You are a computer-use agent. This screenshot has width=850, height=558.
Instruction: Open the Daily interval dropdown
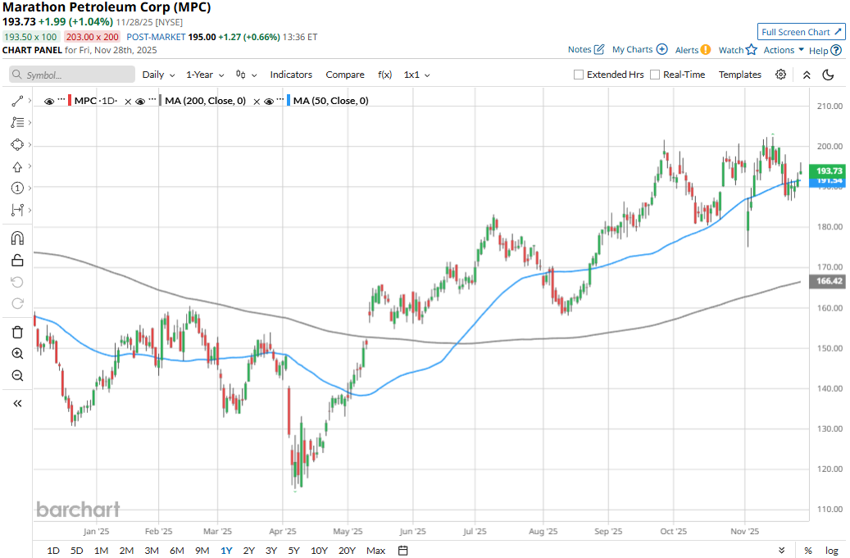tap(158, 75)
